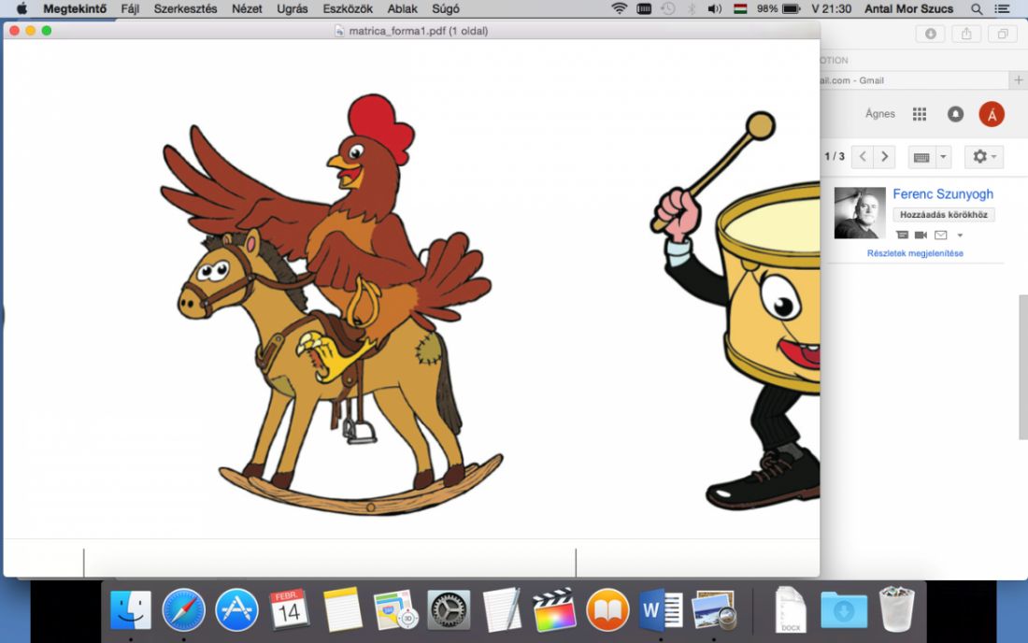
Task: Open iBooks from the Dock
Action: [607, 610]
